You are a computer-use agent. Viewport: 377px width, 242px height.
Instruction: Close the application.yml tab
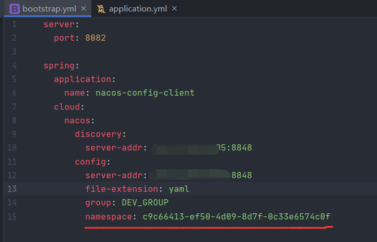[174, 8]
